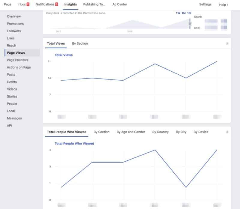Open the Start date calendar picker
Image resolution: width=240 pixels, height=209 pixels.
tap(224, 21)
